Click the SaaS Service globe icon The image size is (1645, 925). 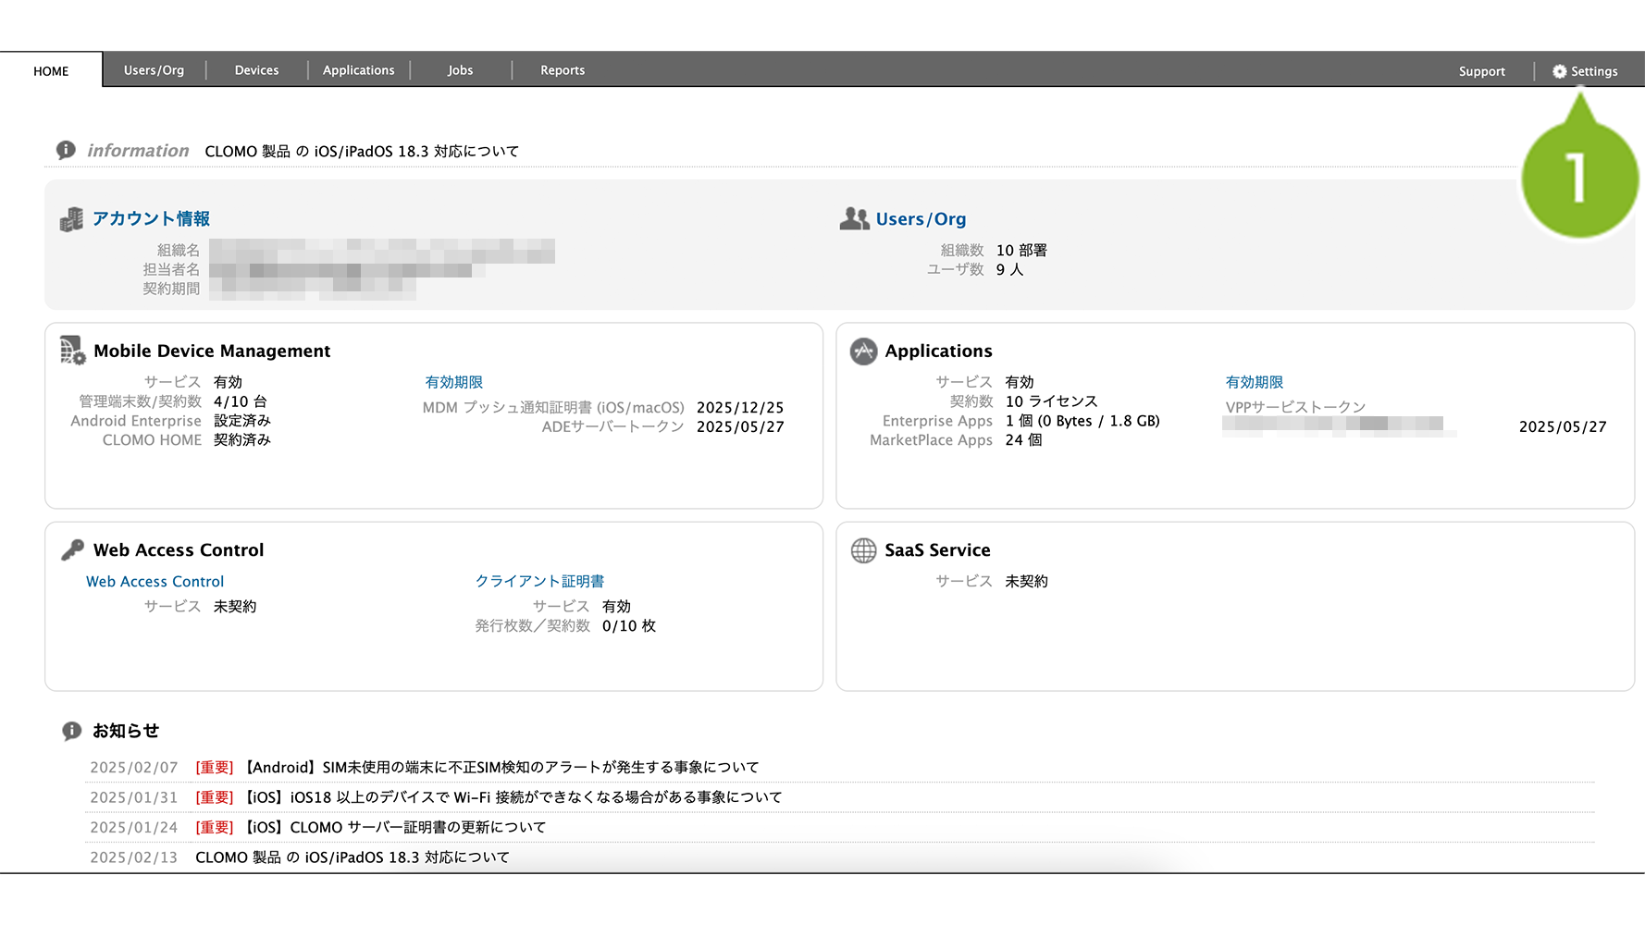pyautogui.click(x=863, y=550)
